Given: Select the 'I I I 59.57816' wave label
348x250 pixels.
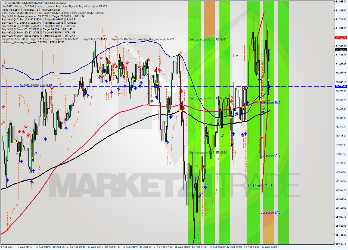Looking at the screenshot, I should click(261, 185).
